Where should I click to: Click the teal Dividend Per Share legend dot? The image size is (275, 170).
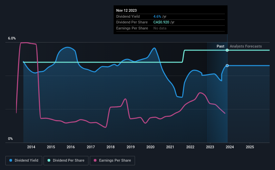(49, 160)
